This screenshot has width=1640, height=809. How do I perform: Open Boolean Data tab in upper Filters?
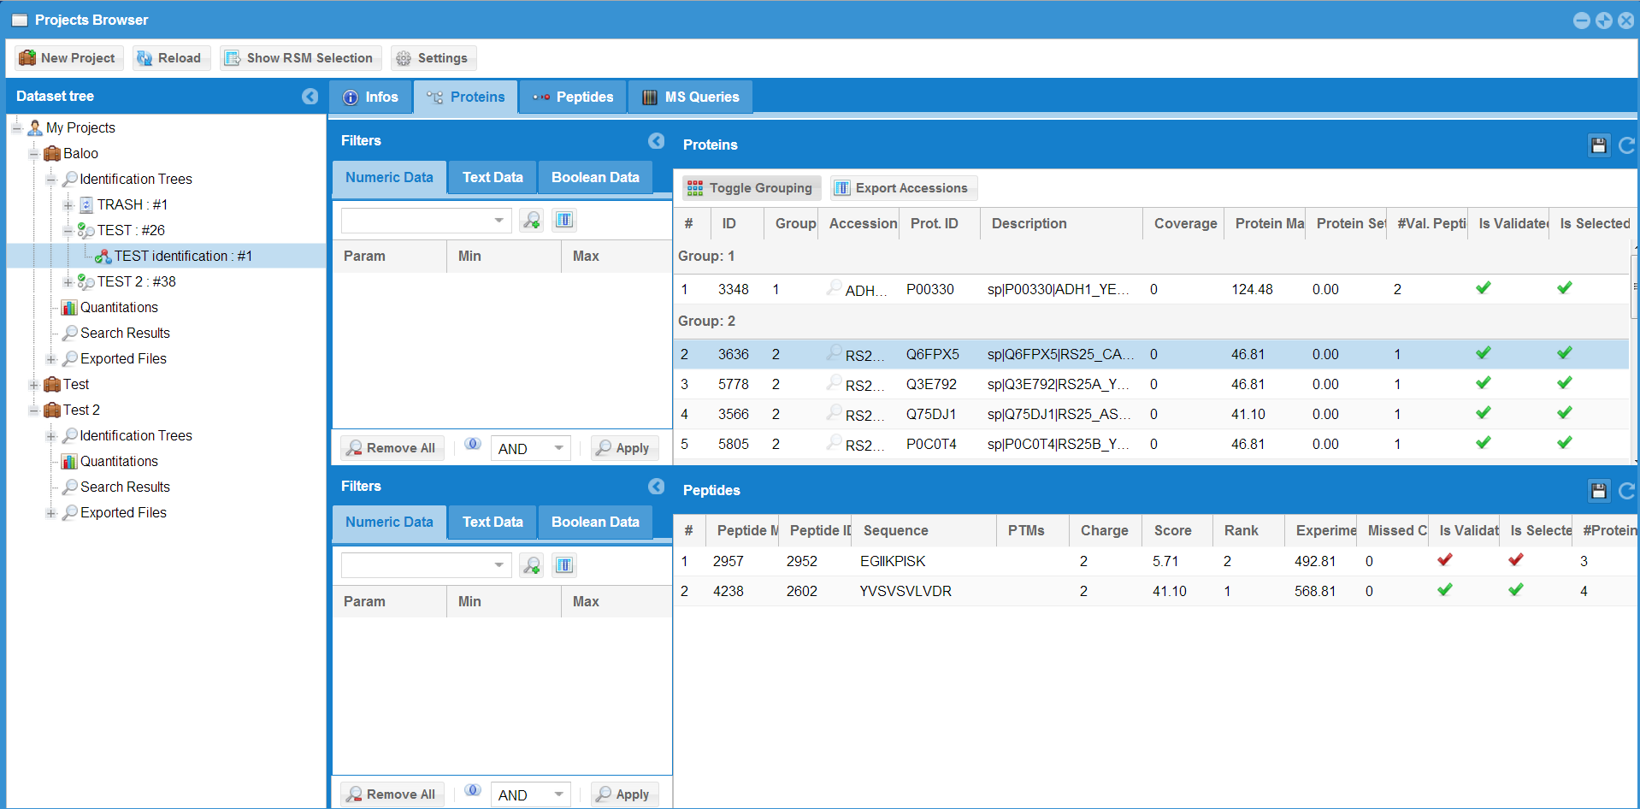(595, 177)
